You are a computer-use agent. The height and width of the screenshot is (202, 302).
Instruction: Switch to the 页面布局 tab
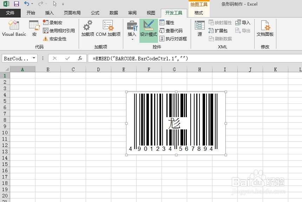(x=72, y=13)
